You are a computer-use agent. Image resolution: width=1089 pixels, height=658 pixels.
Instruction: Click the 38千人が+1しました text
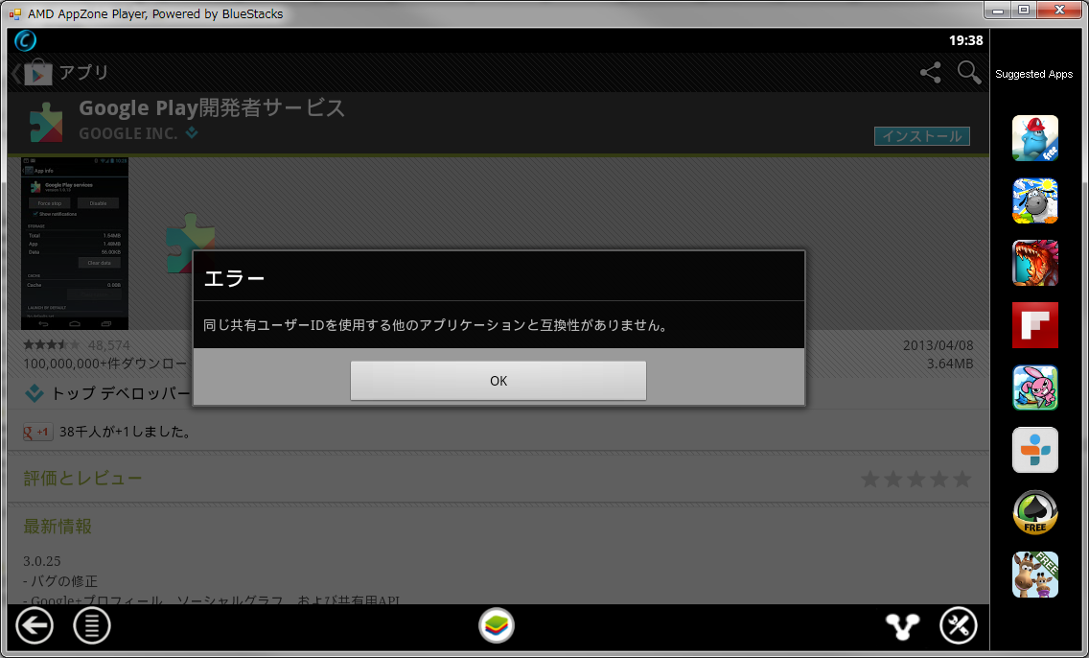125,433
